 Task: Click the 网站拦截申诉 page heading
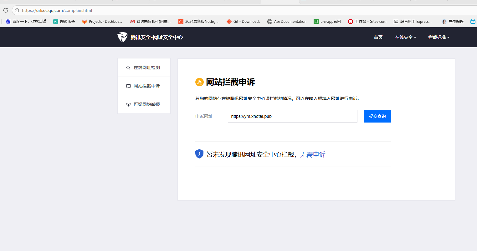pos(230,82)
